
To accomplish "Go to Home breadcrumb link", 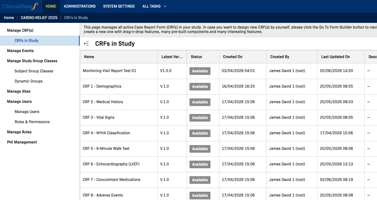I will pos(9,18).
